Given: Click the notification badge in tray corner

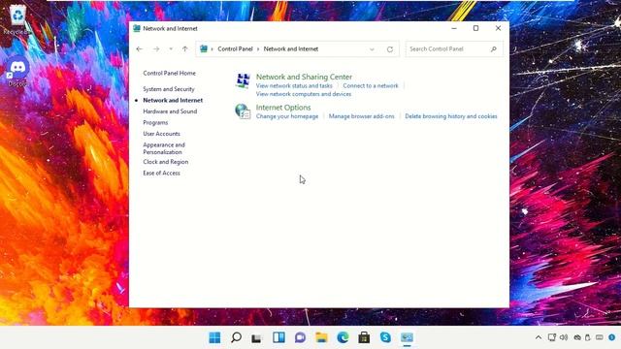Looking at the screenshot, I should click(612, 337).
